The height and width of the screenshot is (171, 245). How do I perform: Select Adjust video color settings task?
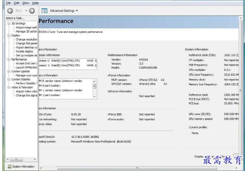[x=26, y=91]
